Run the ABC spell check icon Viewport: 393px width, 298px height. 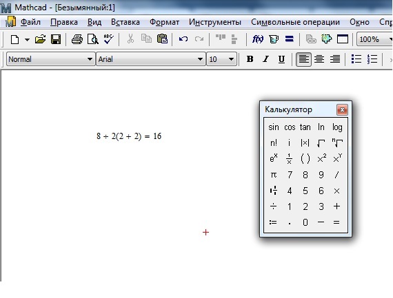tap(108, 39)
